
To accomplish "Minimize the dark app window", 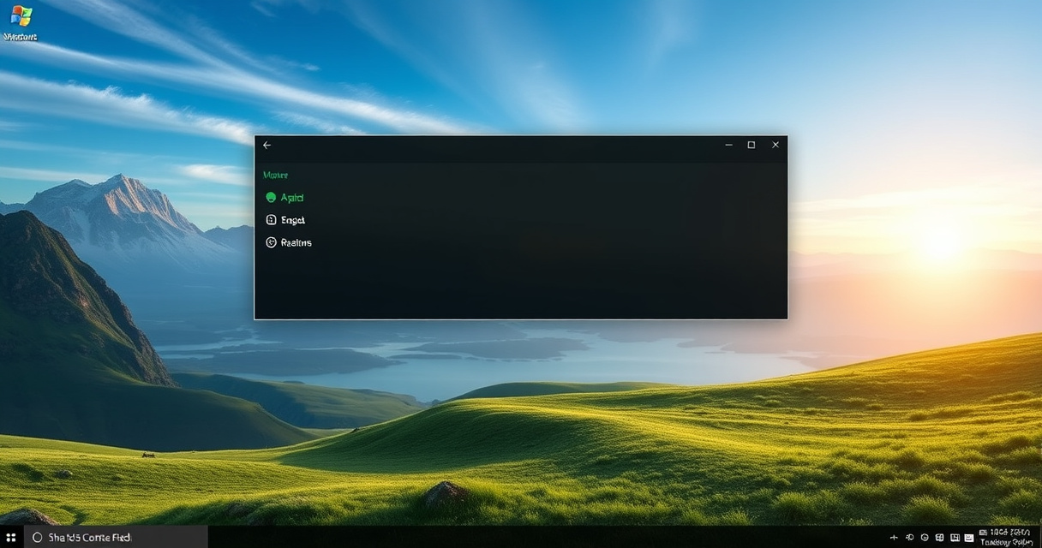I will [728, 146].
